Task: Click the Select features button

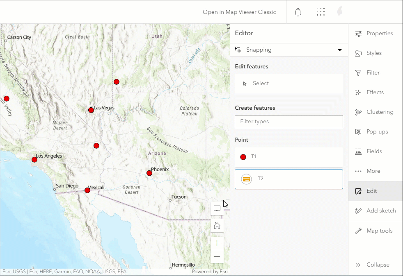Action: (x=289, y=84)
